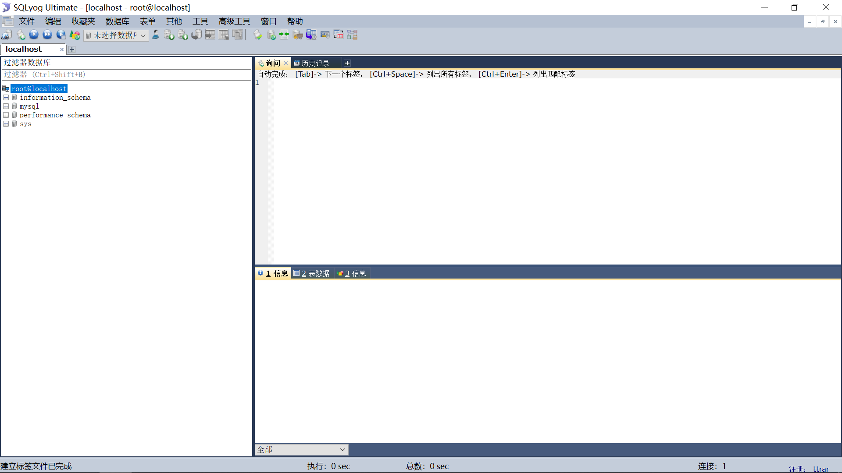Add a new connection tab
Screen dimensions: 842x473
(72, 49)
